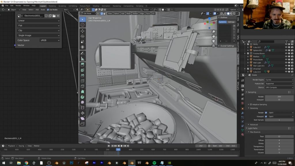The width and height of the screenshot is (295, 166).
Task: Click the Settings button in the Outliner panel
Action: click(231, 22)
